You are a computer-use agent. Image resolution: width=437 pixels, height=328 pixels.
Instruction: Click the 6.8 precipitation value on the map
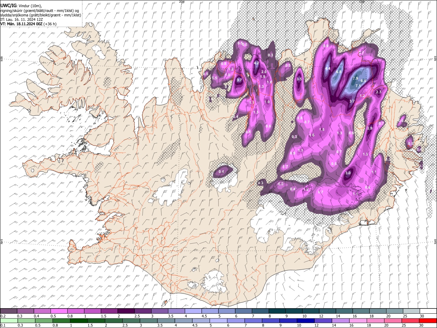[x=339, y=72]
